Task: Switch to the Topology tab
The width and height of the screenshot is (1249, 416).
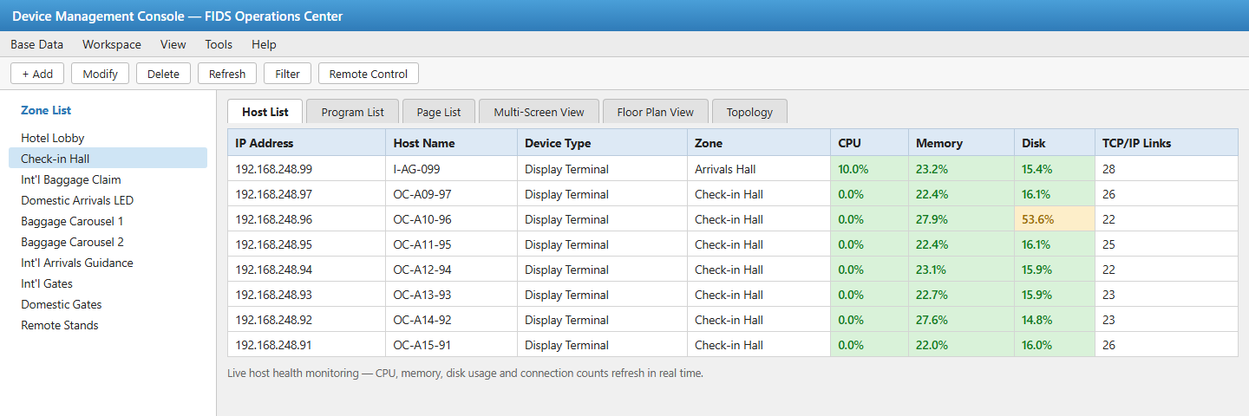Action: (749, 112)
